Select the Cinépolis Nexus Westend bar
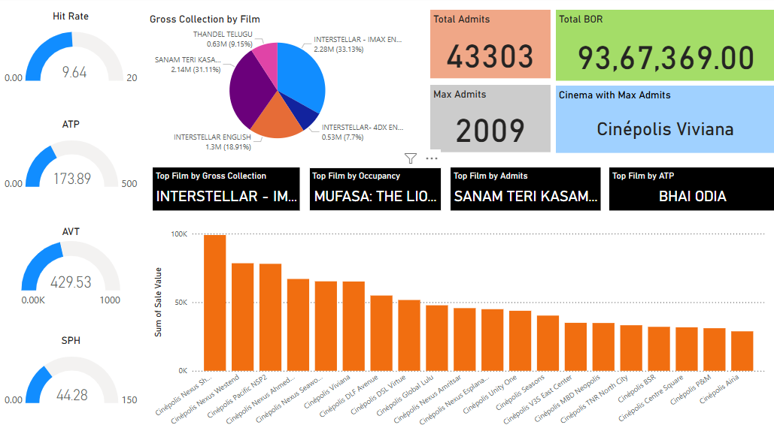 click(242, 317)
